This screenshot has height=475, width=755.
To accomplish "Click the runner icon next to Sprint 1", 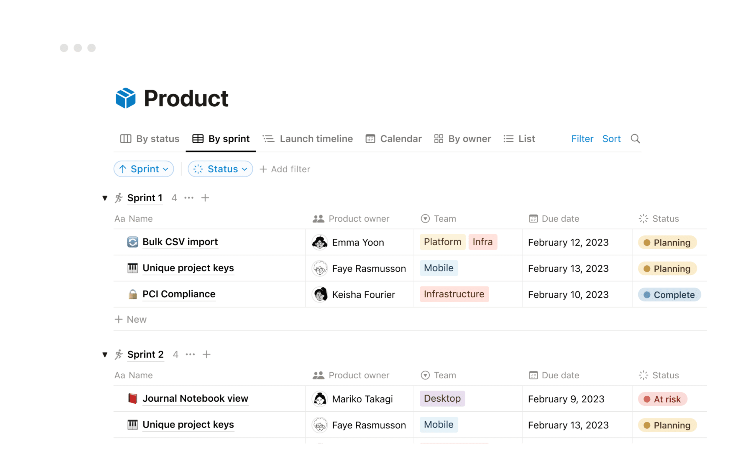I will click(119, 198).
